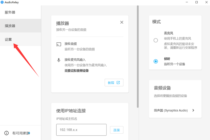Maximize the AudioRelay window
Image resolution: width=210 pixels, height=140 pixels.
pyautogui.click(x=197, y=2)
